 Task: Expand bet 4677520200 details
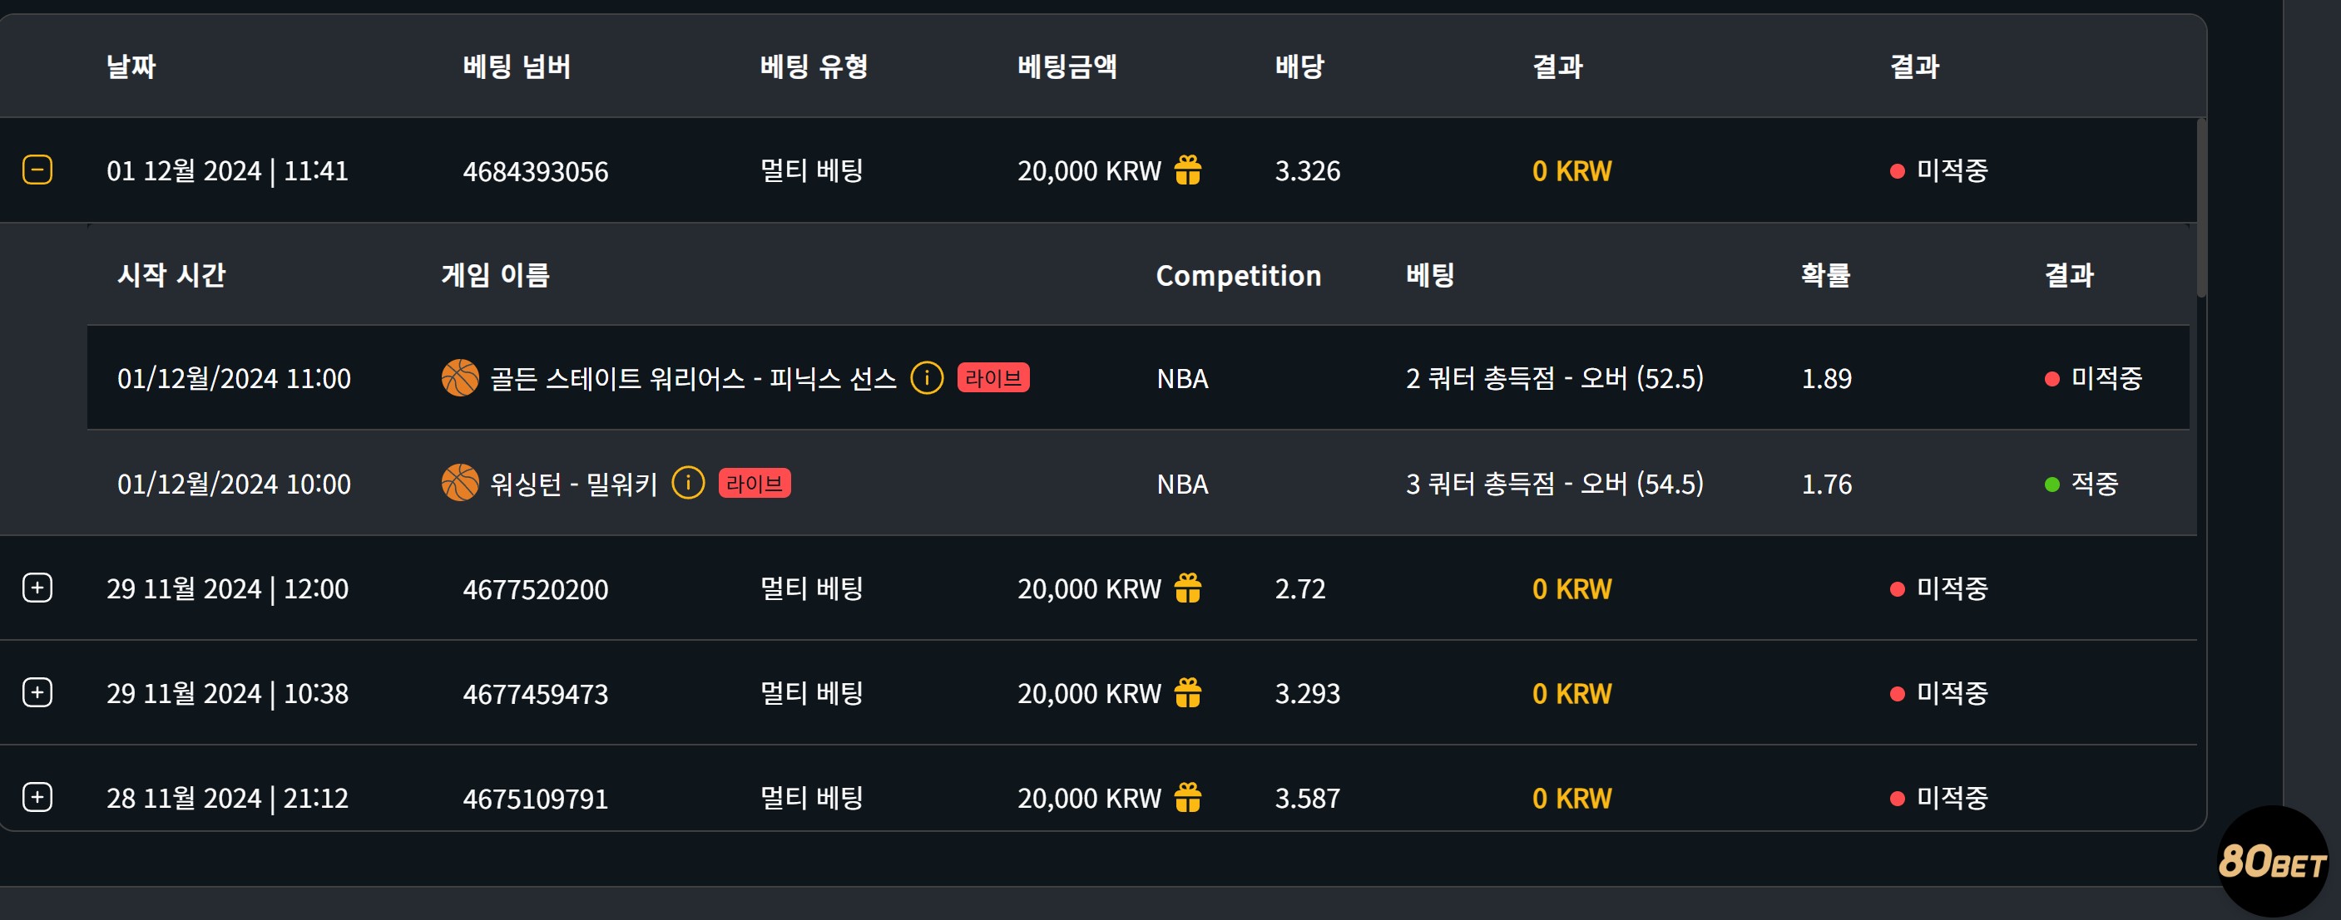pyautogui.click(x=37, y=588)
